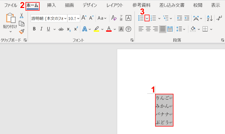Expand the numbering dropdown arrow
The height and width of the screenshot is (134, 225).
pos(159,18)
